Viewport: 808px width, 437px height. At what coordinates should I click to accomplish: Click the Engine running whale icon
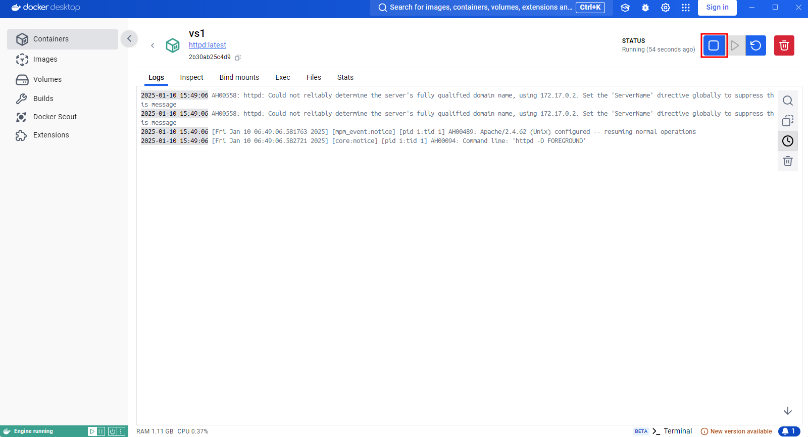(7, 431)
